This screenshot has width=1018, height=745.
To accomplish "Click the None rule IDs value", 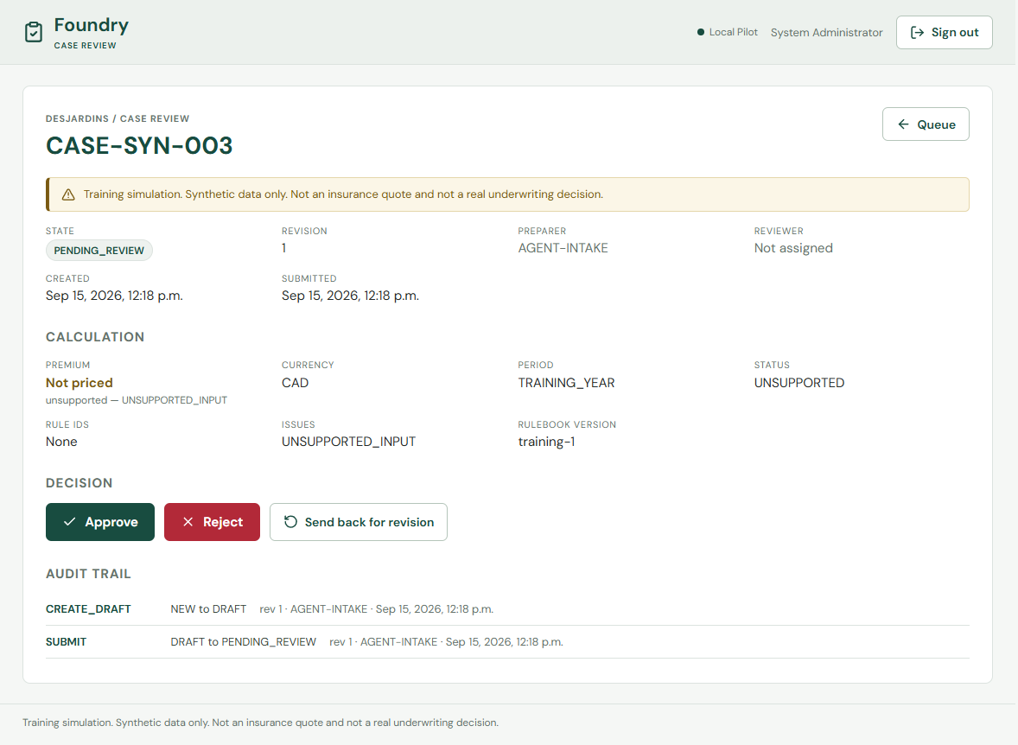I will pyautogui.click(x=61, y=442).
